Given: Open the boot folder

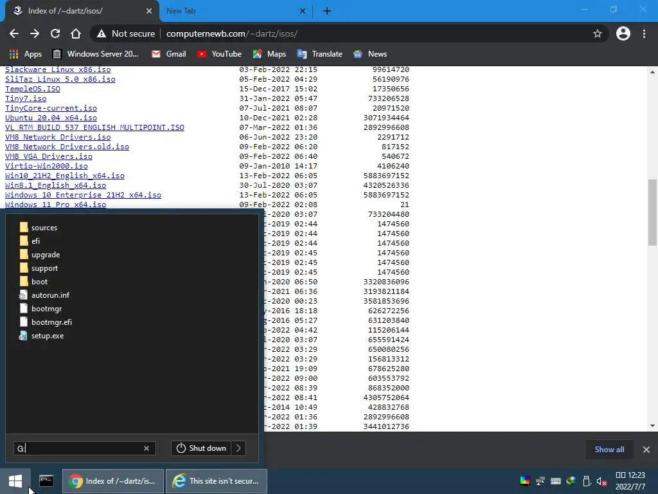Looking at the screenshot, I should 33,282.
